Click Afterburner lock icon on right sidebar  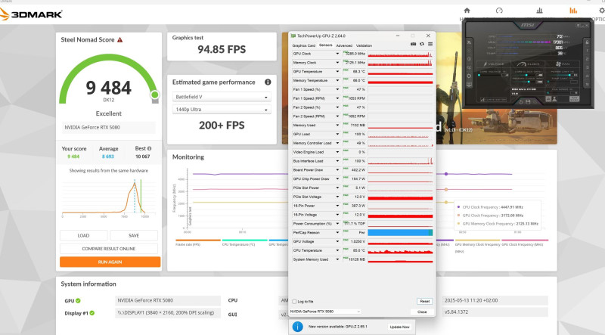pos(587,42)
